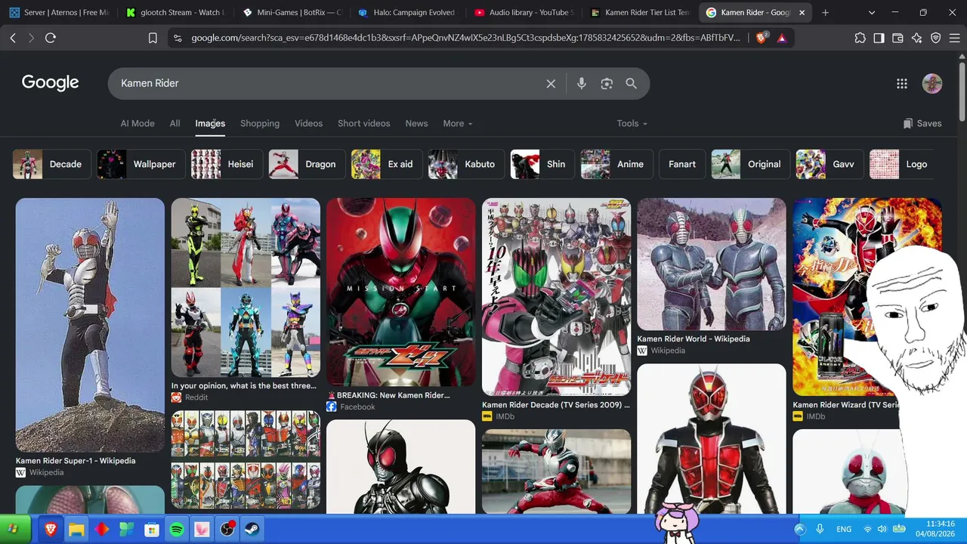This screenshot has height=544, width=967.
Task: Filter images by the Fanart chip
Action: tap(682, 165)
